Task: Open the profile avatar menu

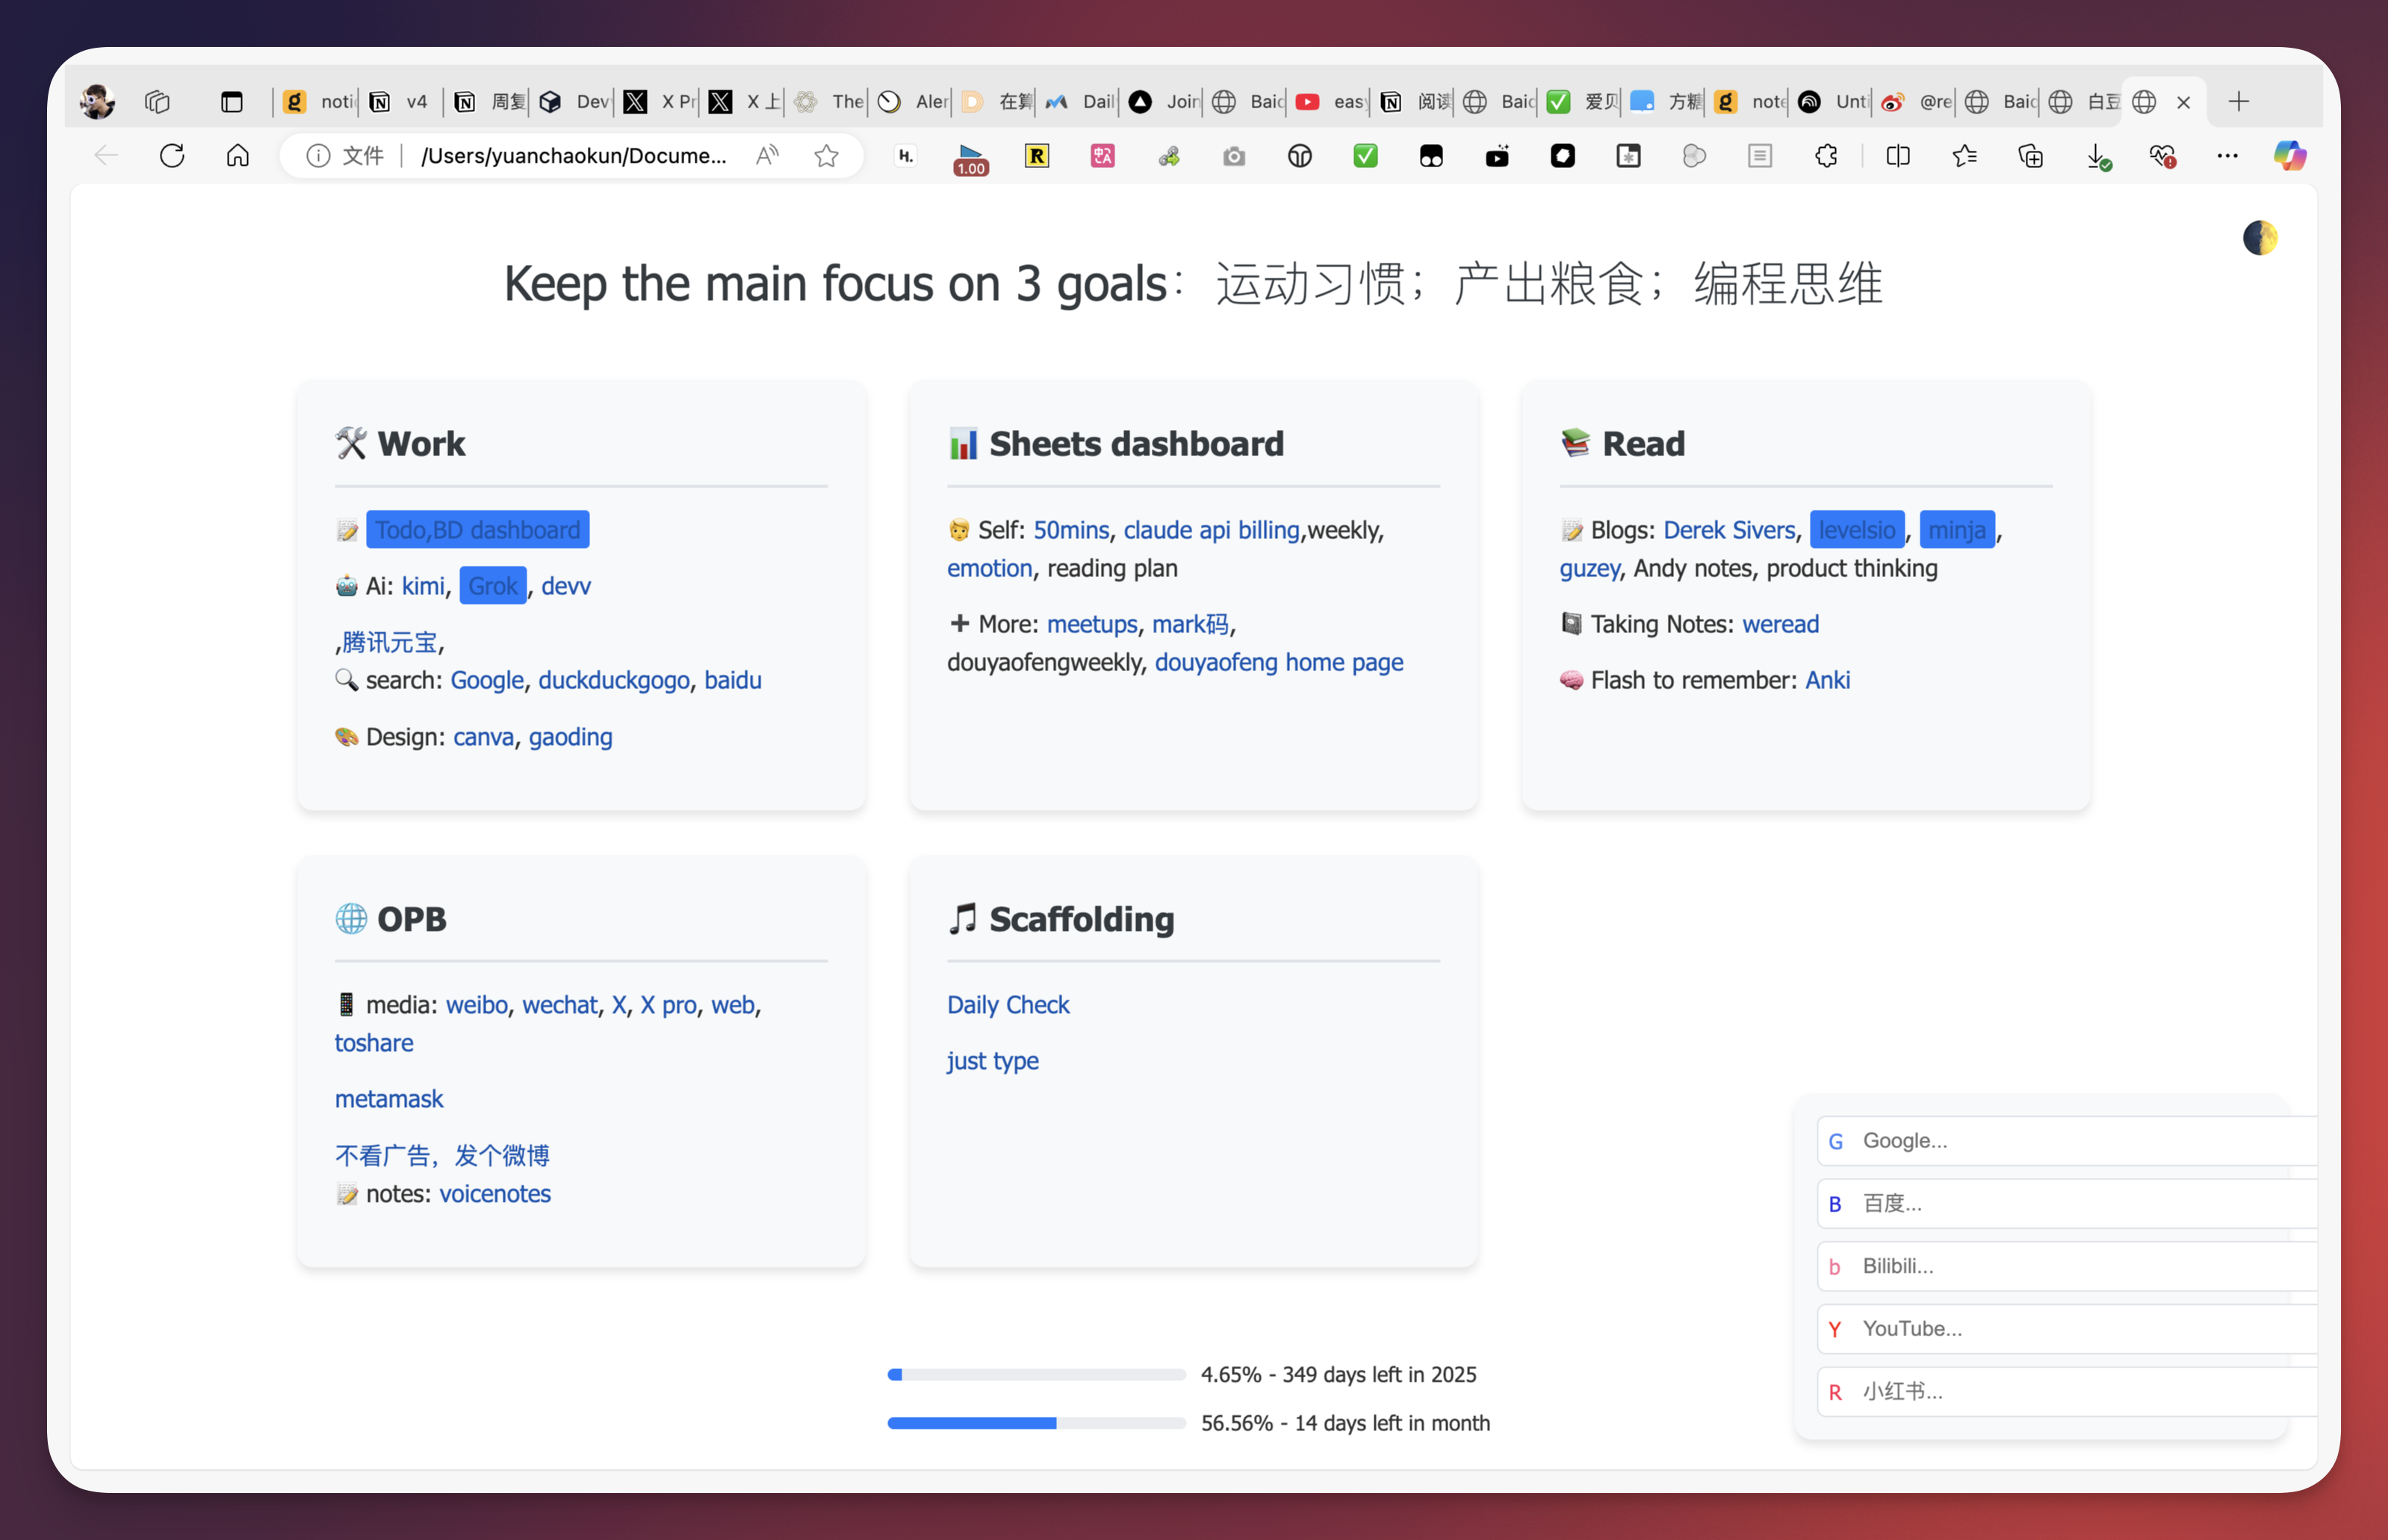Action: pos(97,102)
